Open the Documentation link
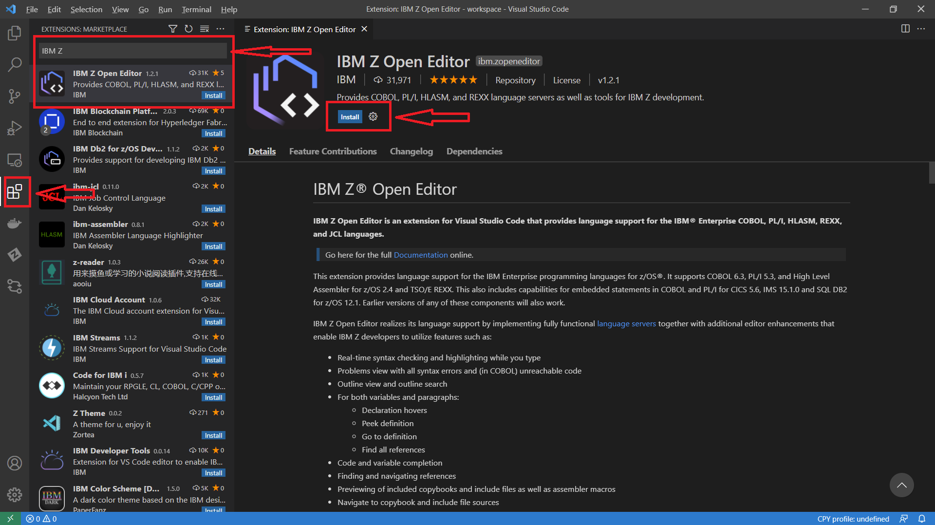The width and height of the screenshot is (935, 525). coord(420,255)
